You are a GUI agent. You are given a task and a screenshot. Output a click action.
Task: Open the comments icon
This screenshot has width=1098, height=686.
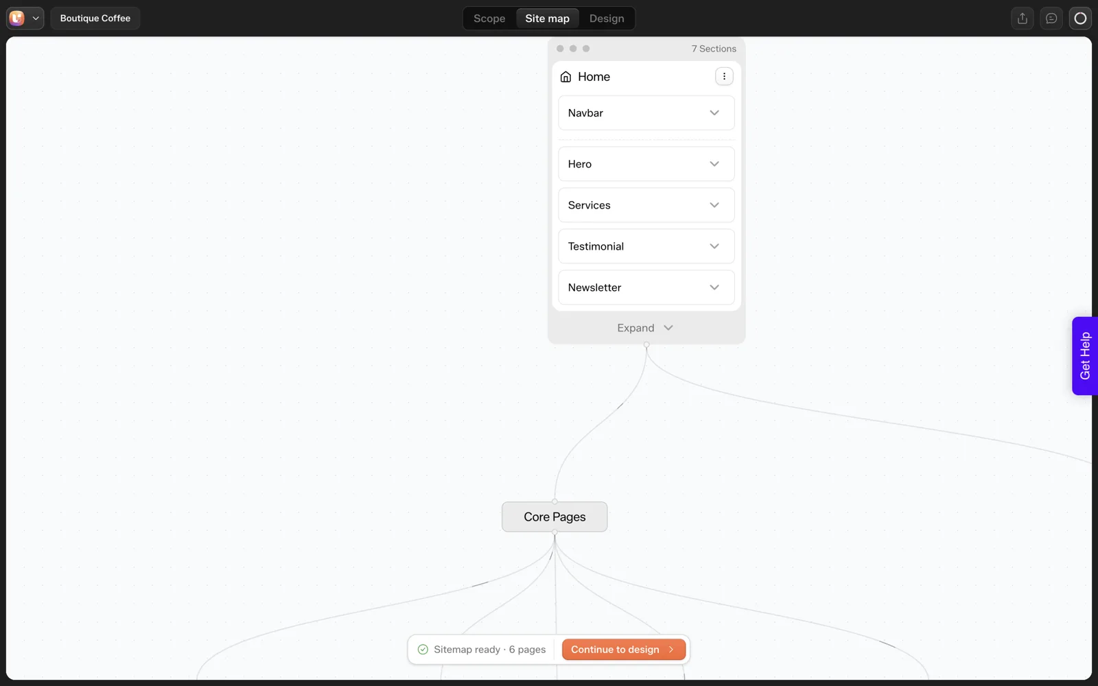point(1051,19)
